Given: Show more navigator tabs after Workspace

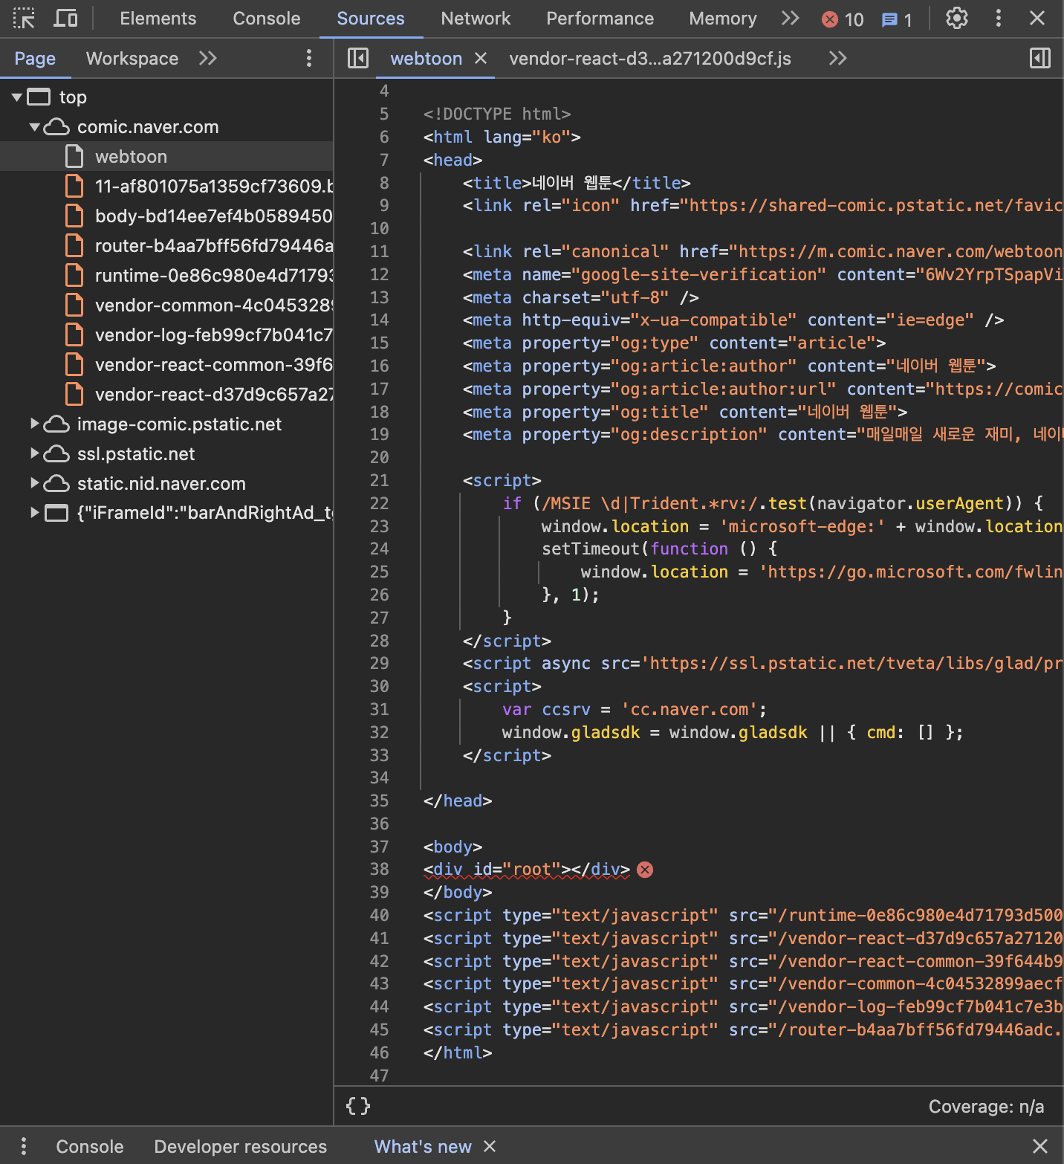Looking at the screenshot, I should 208,58.
